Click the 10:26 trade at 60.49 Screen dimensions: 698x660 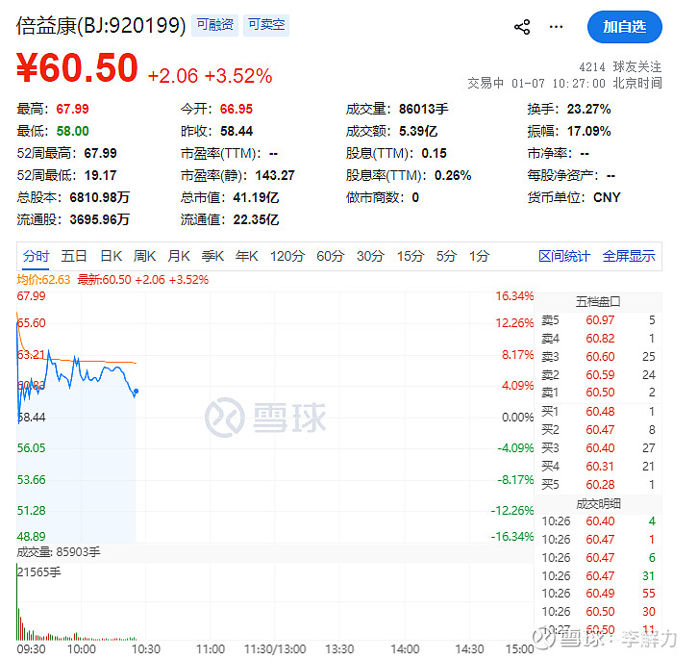pos(598,594)
